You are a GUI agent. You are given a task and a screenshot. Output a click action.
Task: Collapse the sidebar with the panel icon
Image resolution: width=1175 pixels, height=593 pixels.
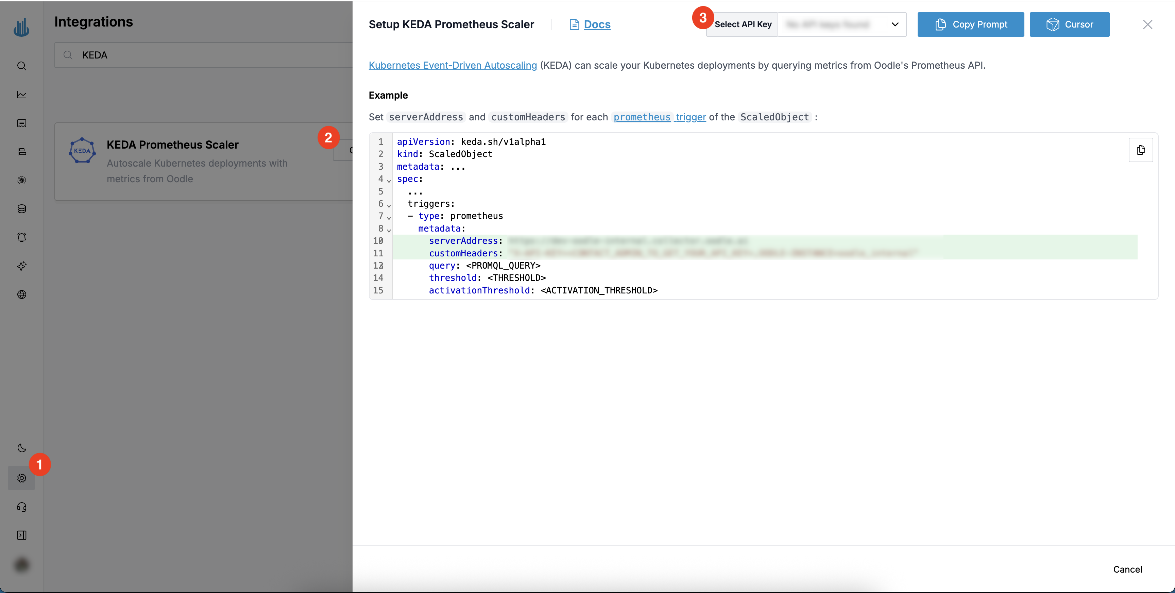(21, 535)
